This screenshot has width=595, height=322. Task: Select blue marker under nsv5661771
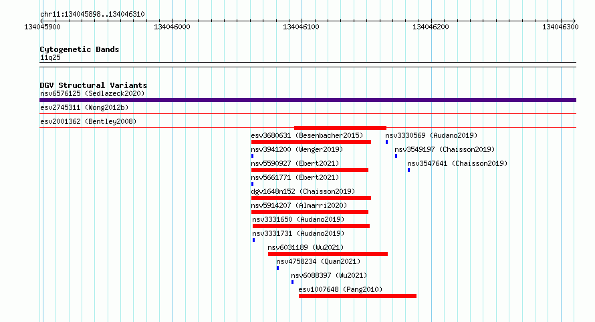[252, 184]
